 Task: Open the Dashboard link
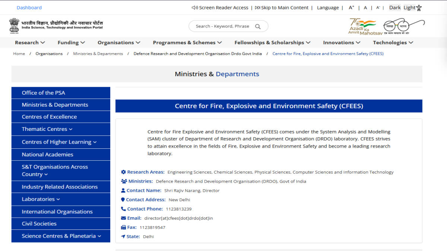click(29, 7)
